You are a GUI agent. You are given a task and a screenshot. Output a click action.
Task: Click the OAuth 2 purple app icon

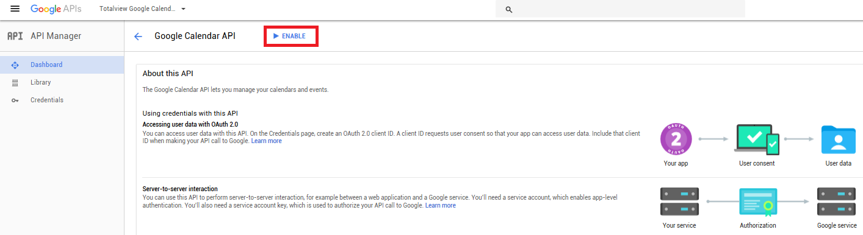point(676,139)
